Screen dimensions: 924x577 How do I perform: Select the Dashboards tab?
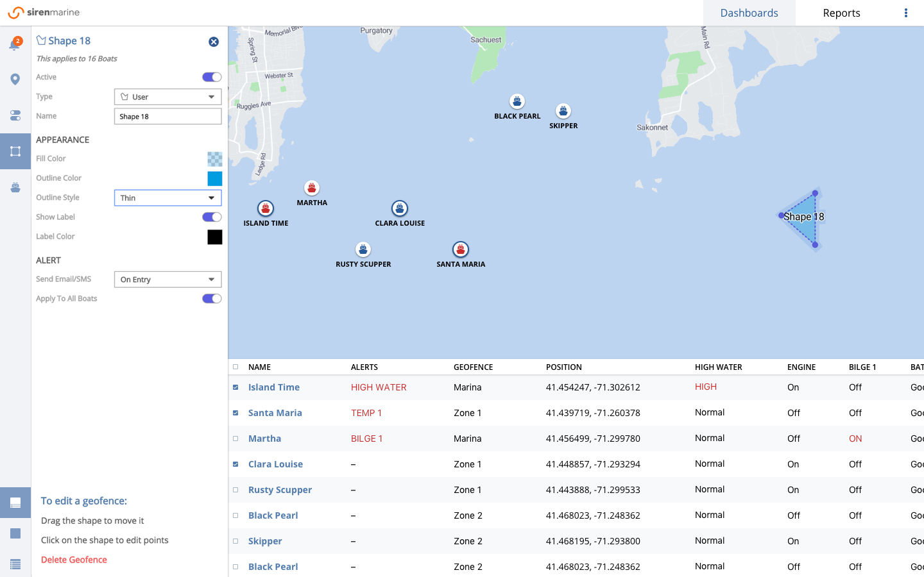749,13
